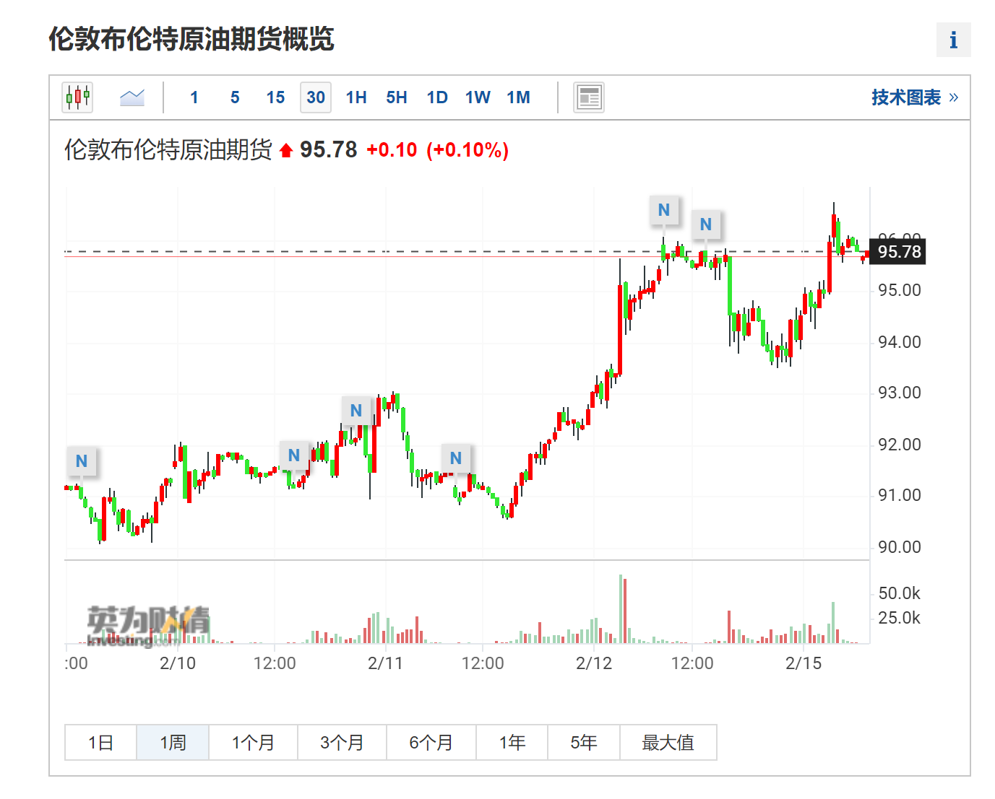The height and width of the screenshot is (799, 995).
Task: Select the 30 minute interval
Action: tap(316, 97)
